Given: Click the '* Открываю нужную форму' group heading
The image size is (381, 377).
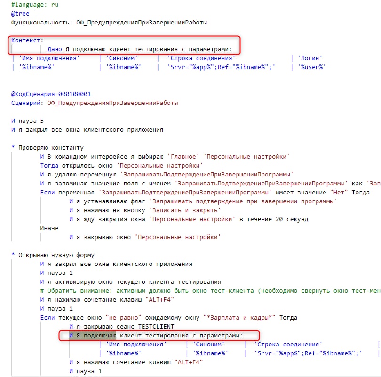Looking at the screenshot, I should (53, 255).
